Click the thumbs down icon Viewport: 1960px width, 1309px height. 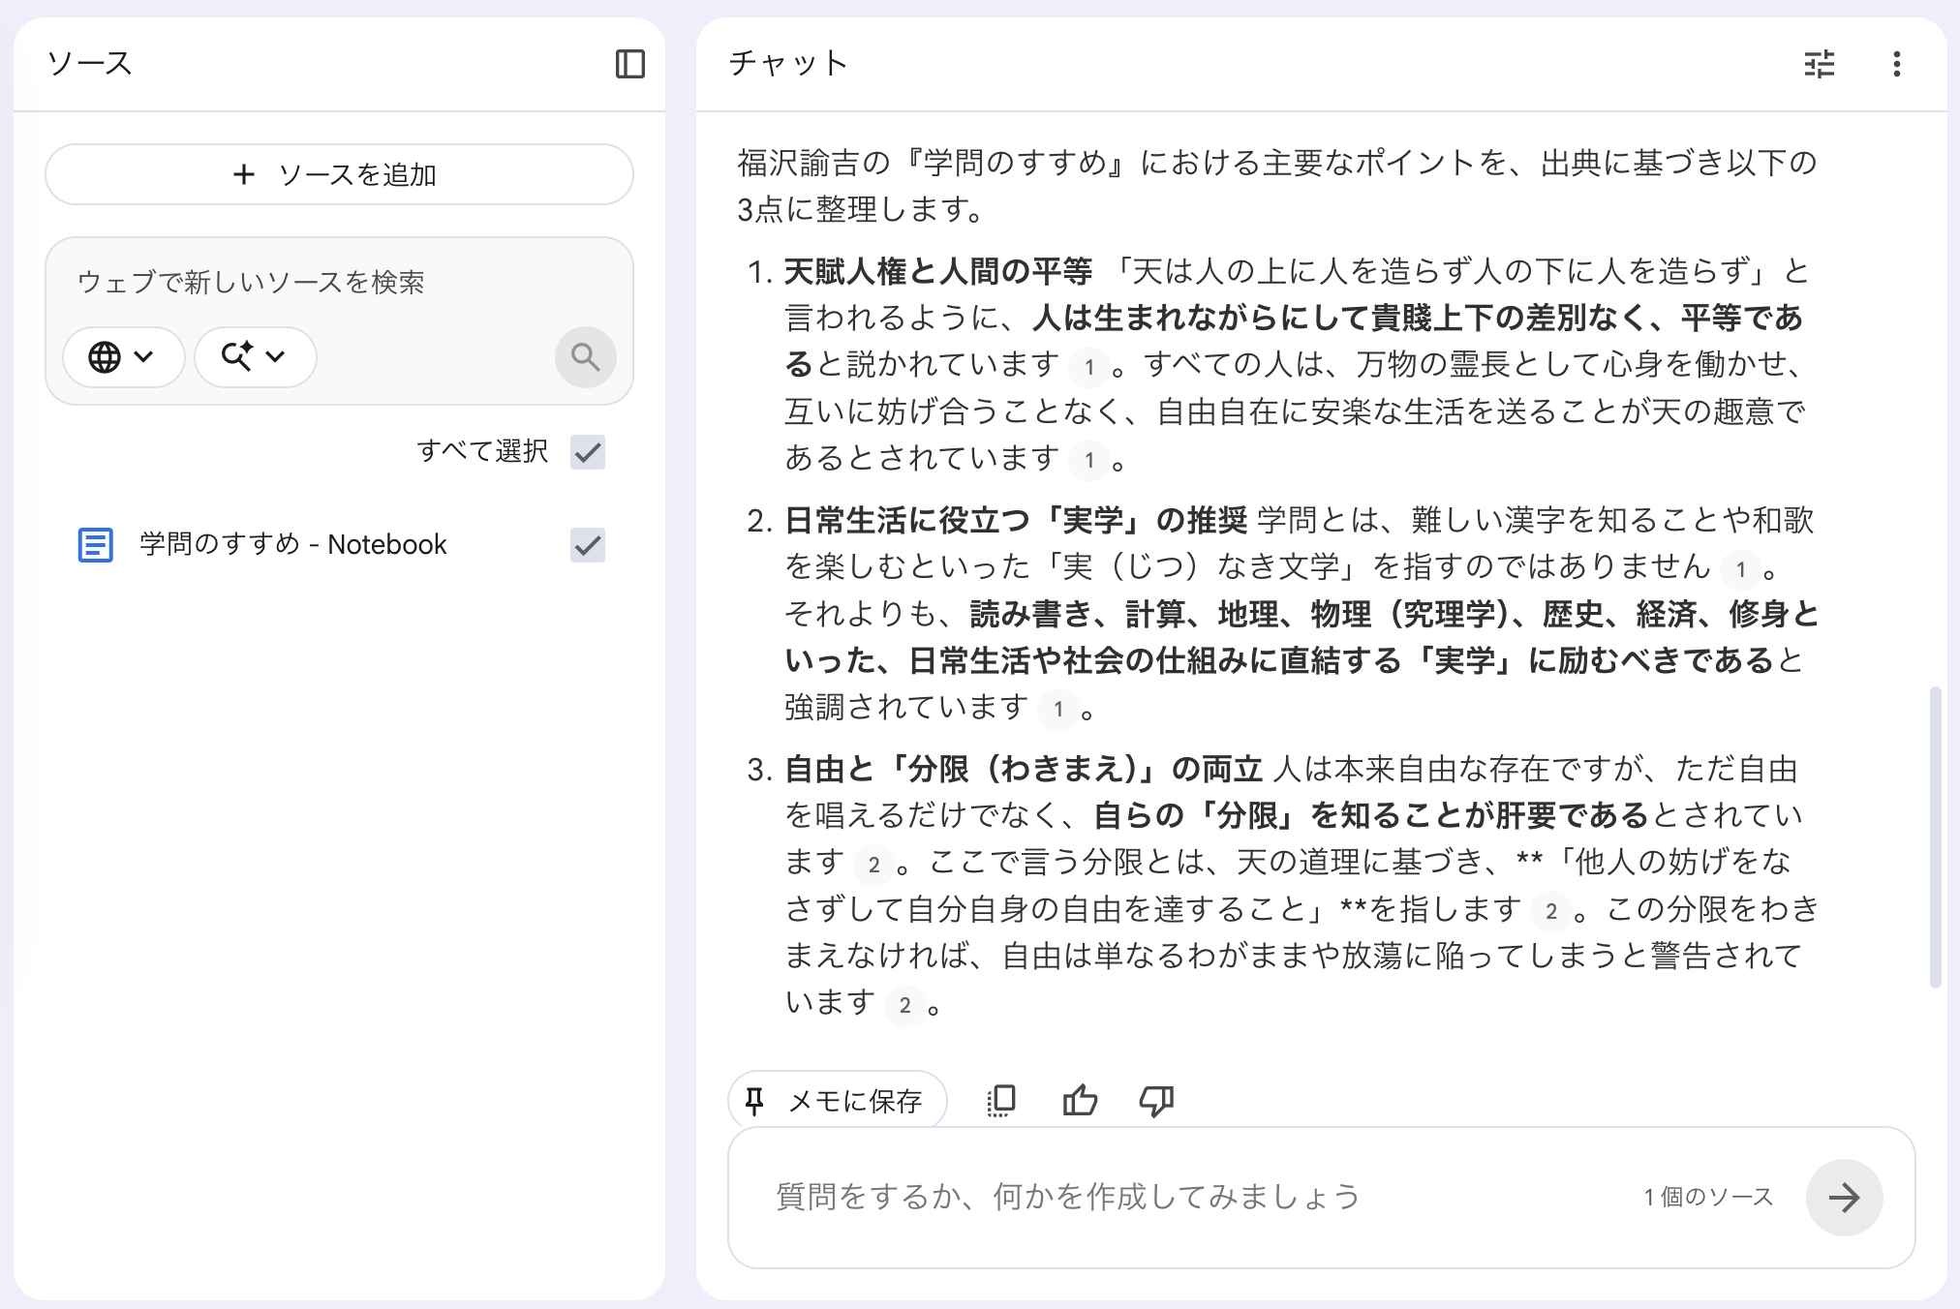tap(1156, 1101)
